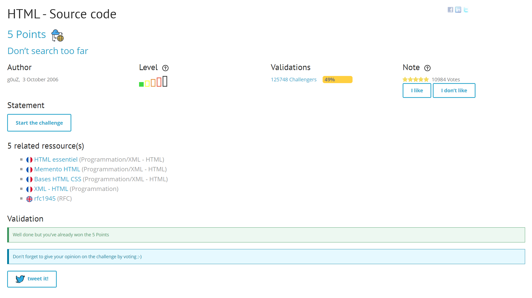Image resolution: width=532 pixels, height=298 pixels.
Task: Click the Twitter share icon at top
Action: (x=466, y=10)
